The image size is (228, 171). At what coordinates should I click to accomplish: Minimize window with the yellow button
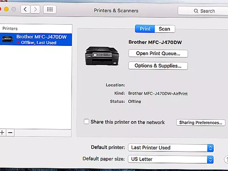(x=6, y=9)
